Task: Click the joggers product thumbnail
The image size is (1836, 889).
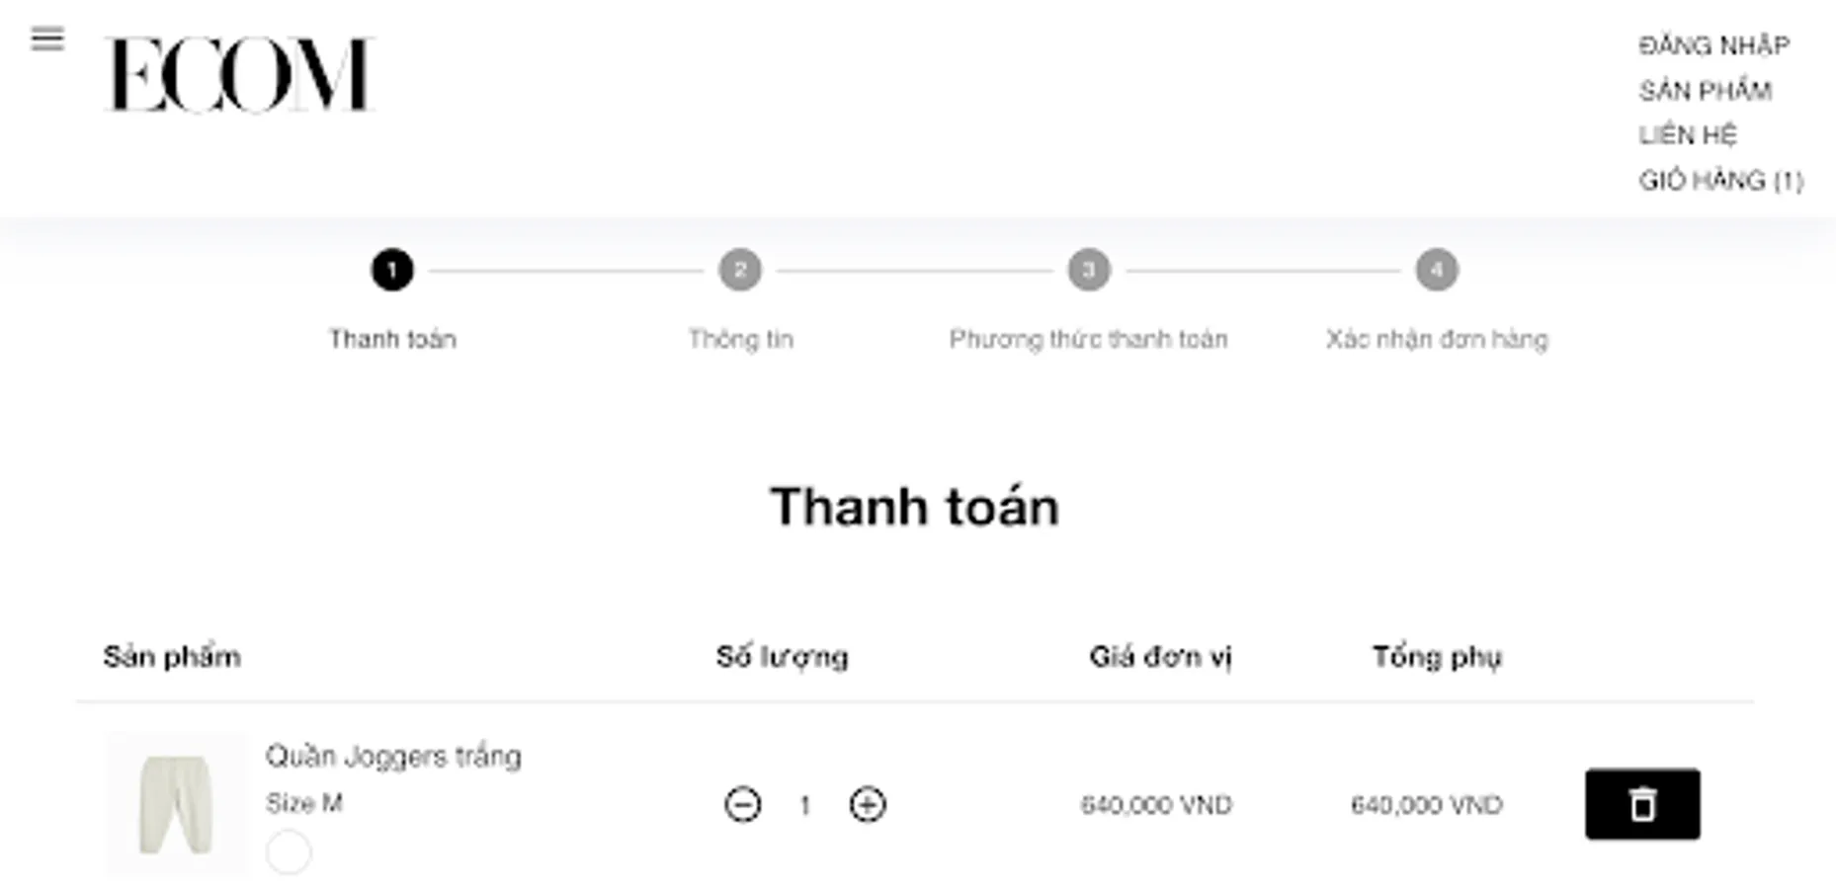Action: coord(176,804)
